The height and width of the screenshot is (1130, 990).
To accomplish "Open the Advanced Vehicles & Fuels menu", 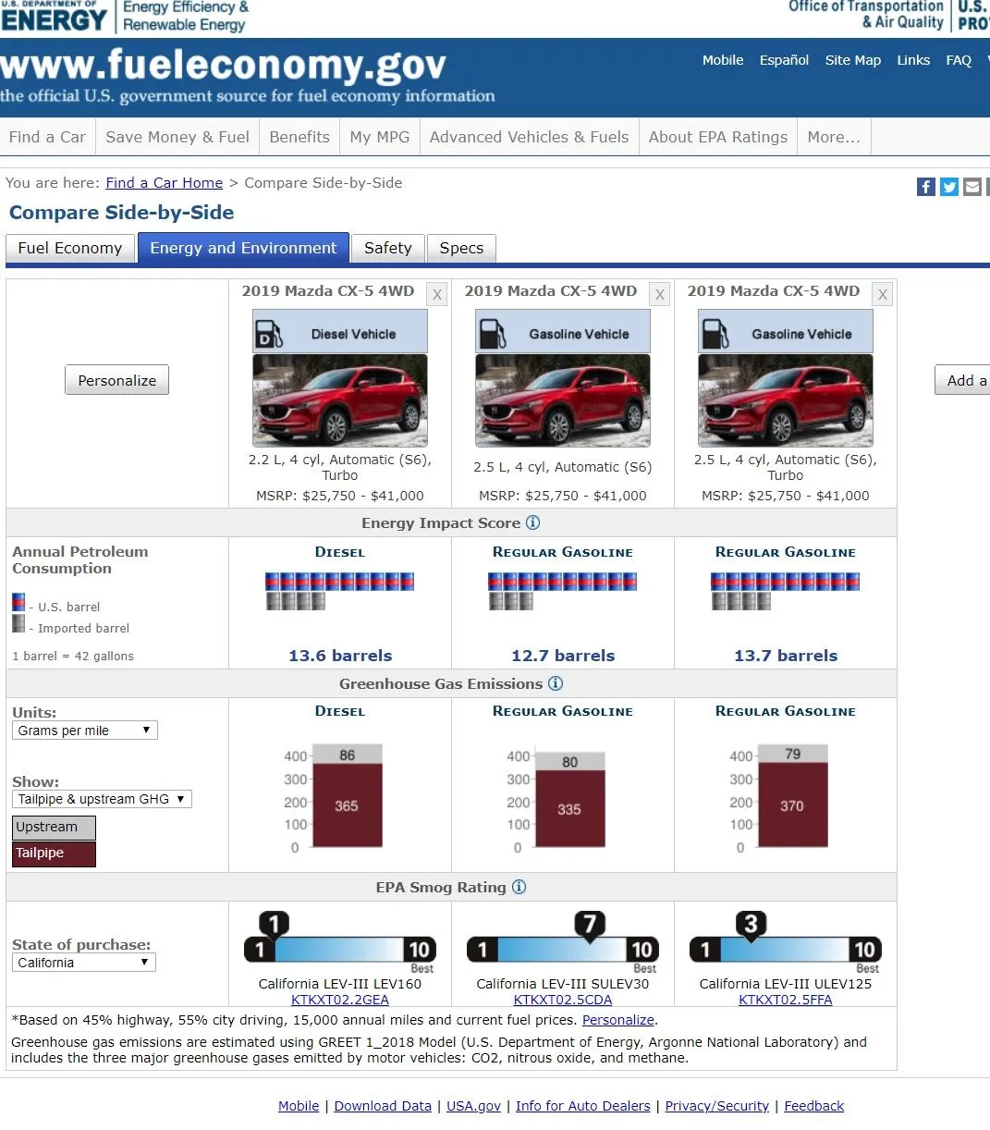I will click(529, 137).
